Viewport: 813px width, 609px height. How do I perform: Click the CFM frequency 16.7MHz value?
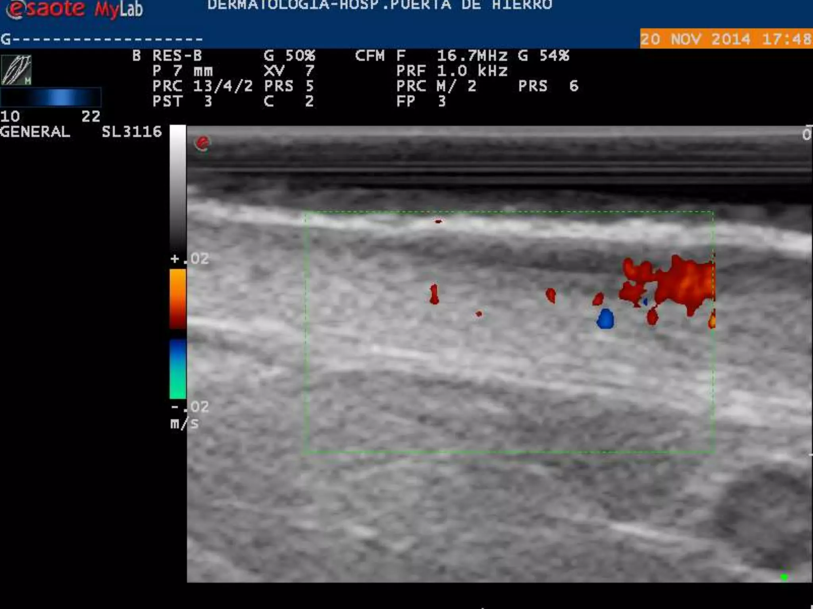click(x=472, y=56)
